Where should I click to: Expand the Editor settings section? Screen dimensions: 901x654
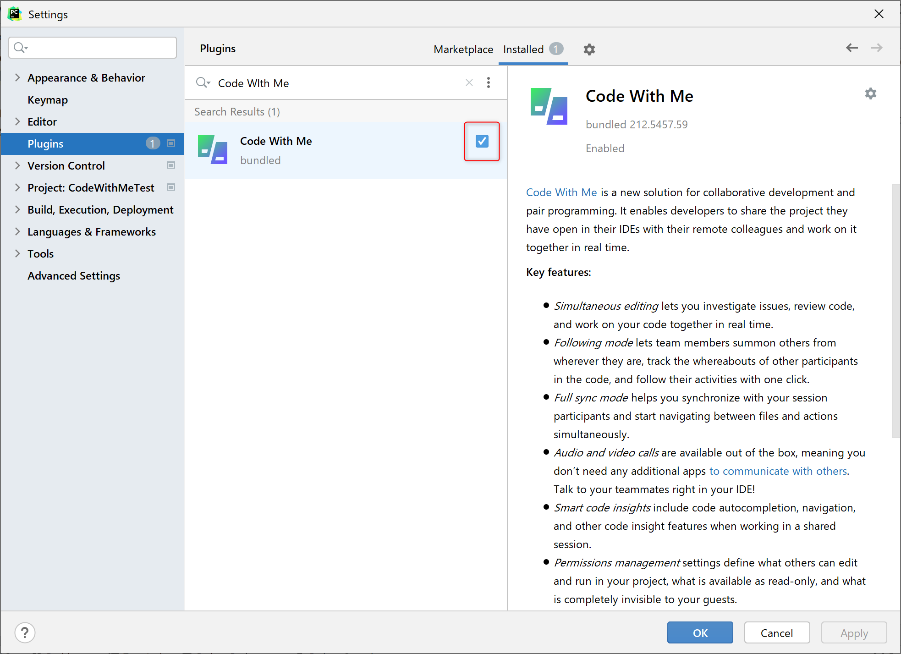click(x=17, y=121)
